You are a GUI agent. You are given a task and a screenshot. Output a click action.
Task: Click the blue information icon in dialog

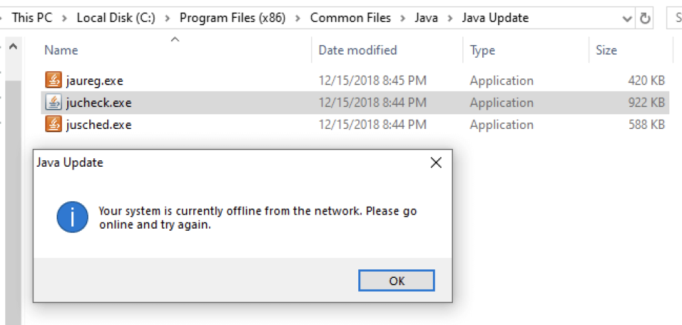pyautogui.click(x=73, y=217)
